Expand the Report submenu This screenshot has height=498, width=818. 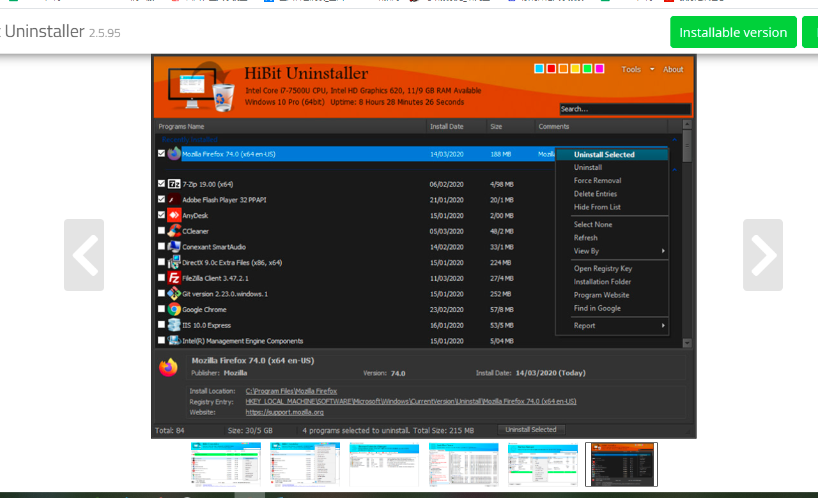click(585, 326)
